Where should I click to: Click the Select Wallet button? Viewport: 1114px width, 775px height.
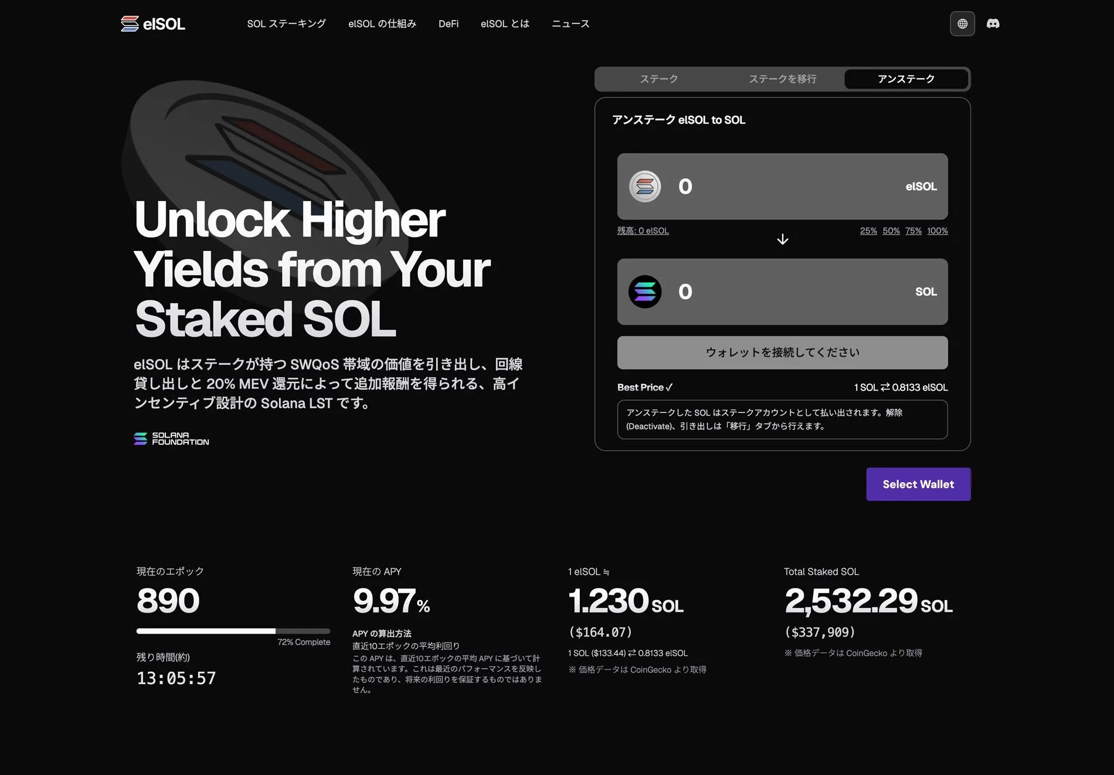(918, 484)
